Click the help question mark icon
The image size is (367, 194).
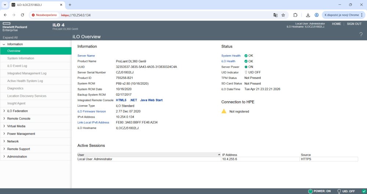tap(361, 35)
